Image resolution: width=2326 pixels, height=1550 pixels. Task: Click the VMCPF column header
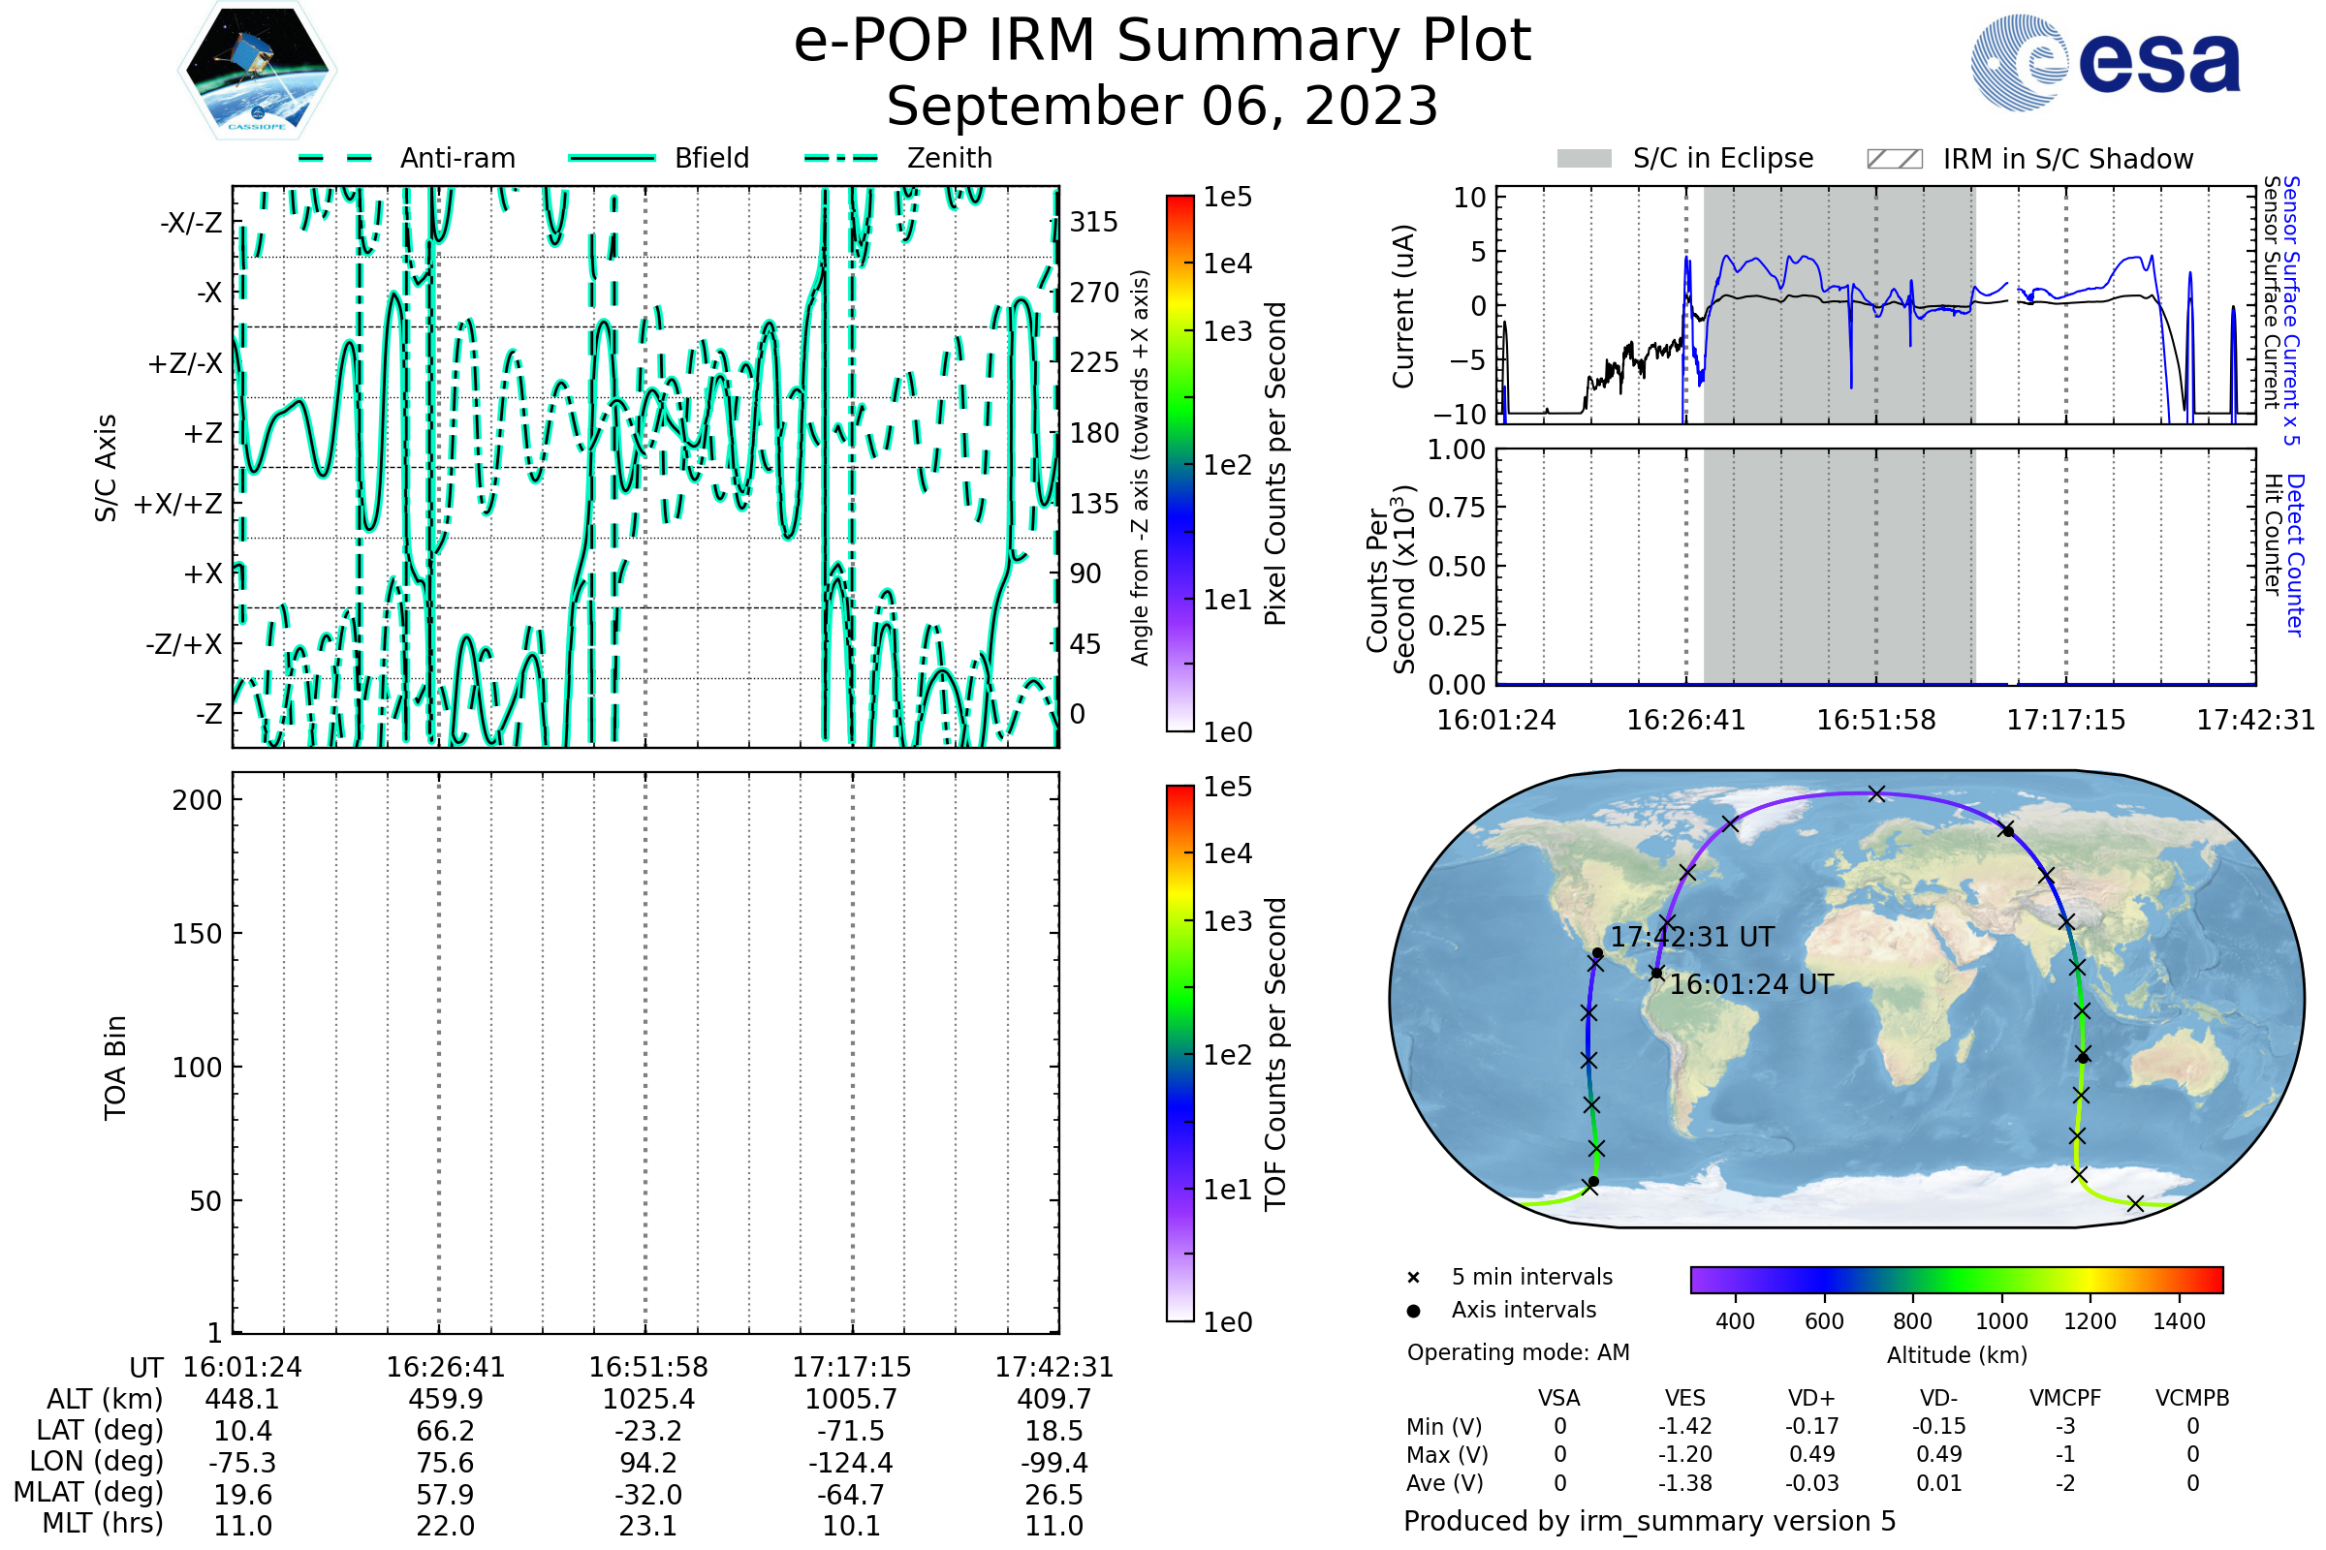point(2065,1398)
